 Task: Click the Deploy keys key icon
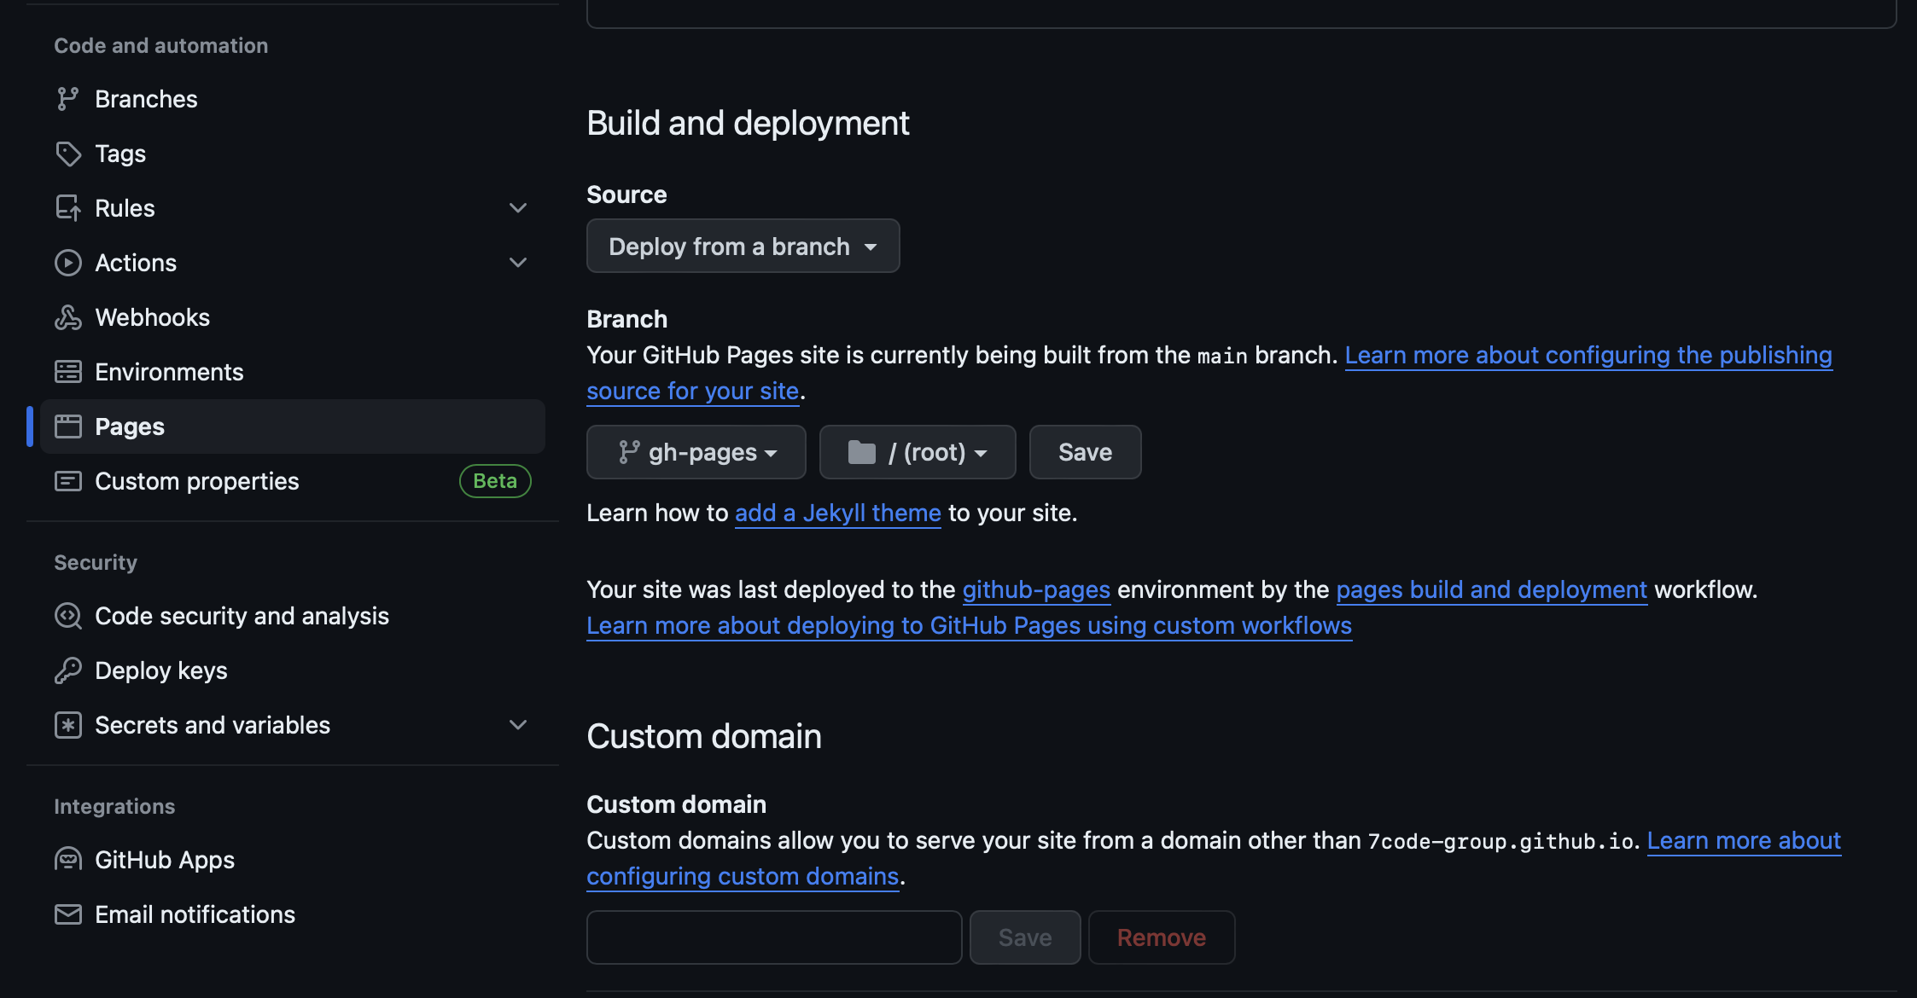pyautogui.click(x=68, y=670)
